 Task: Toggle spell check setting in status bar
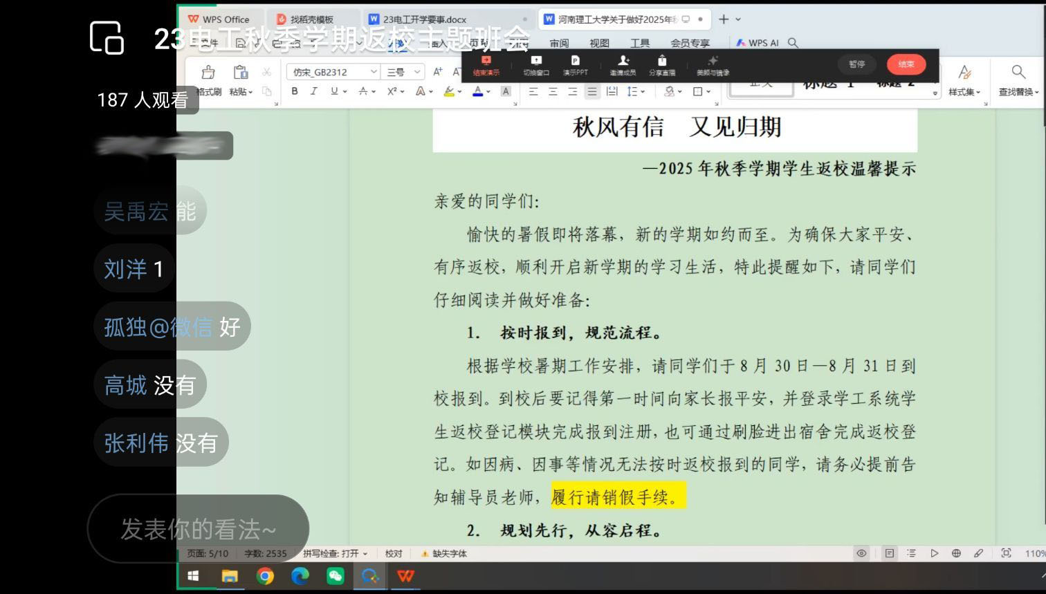pyautogui.click(x=335, y=553)
